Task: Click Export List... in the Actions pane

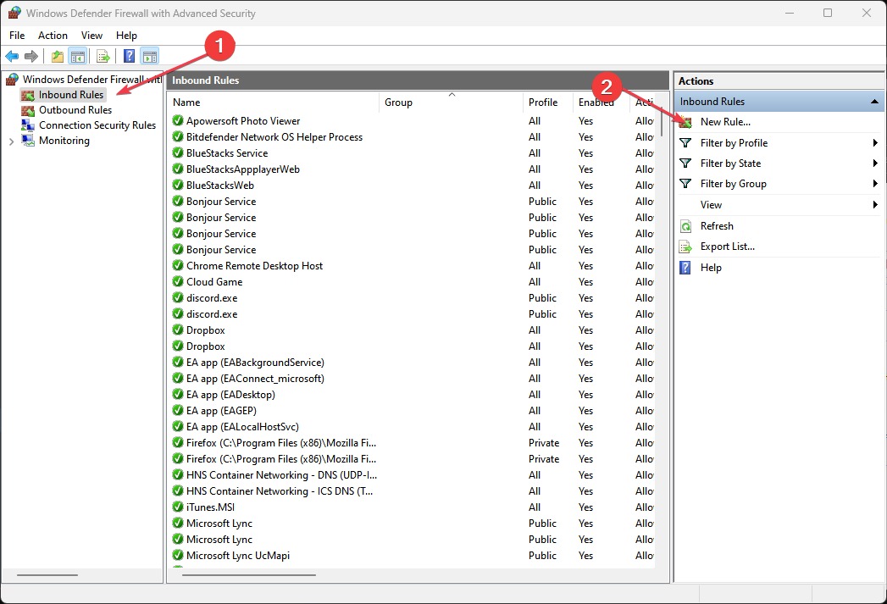Action: (x=728, y=247)
